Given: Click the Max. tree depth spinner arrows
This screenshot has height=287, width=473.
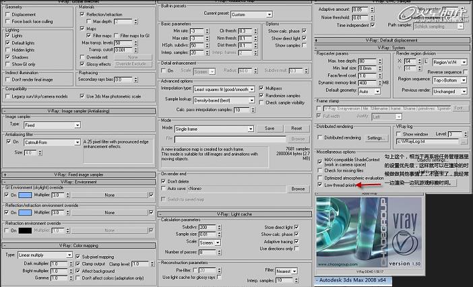Looking at the screenshot, I should pyautogui.click(x=380, y=61).
